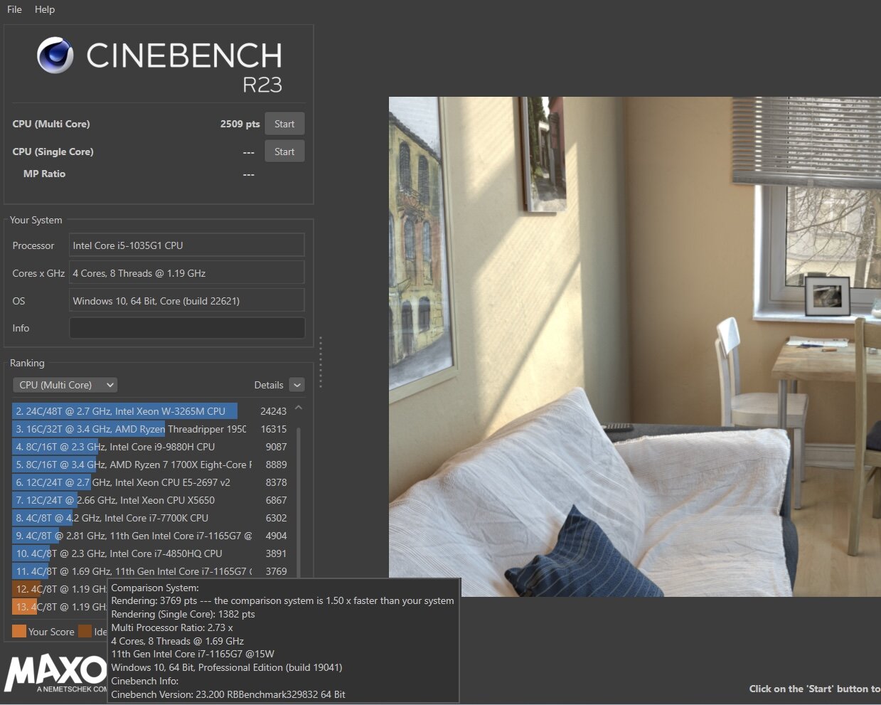This screenshot has width=881, height=705.
Task: Select the Xeon E5-2697 v2 ranking row
Action: (x=150, y=482)
